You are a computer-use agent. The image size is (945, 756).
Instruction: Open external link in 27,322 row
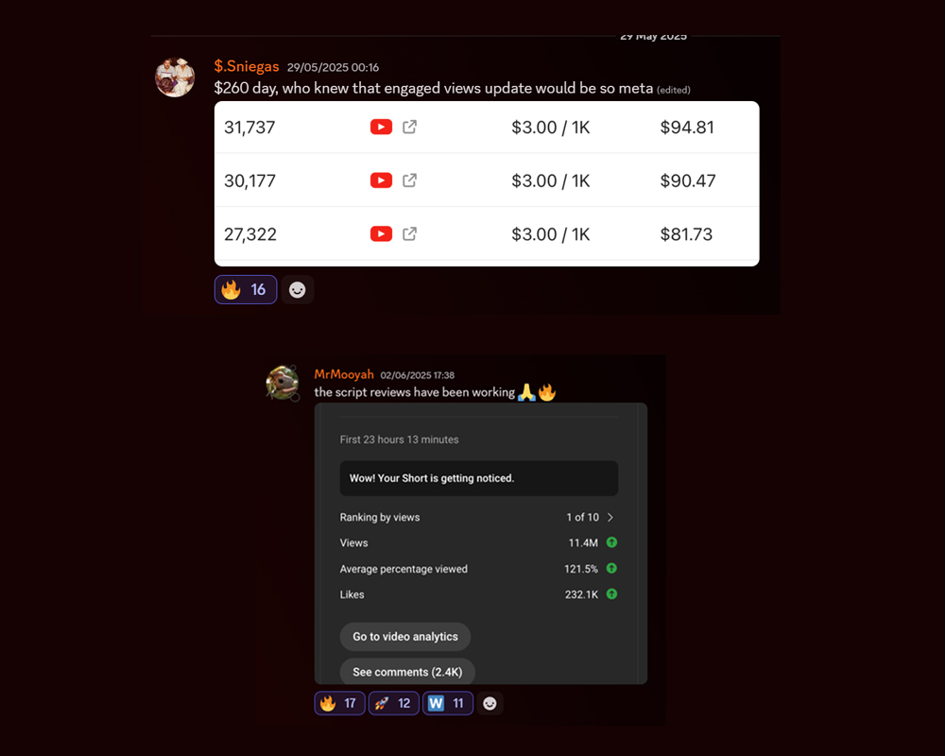pyautogui.click(x=409, y=234)
